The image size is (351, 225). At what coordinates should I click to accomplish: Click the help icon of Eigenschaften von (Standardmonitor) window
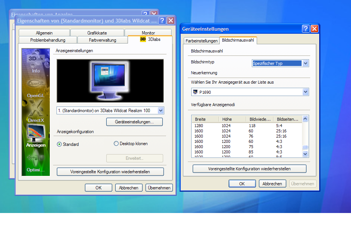(162, 21)
